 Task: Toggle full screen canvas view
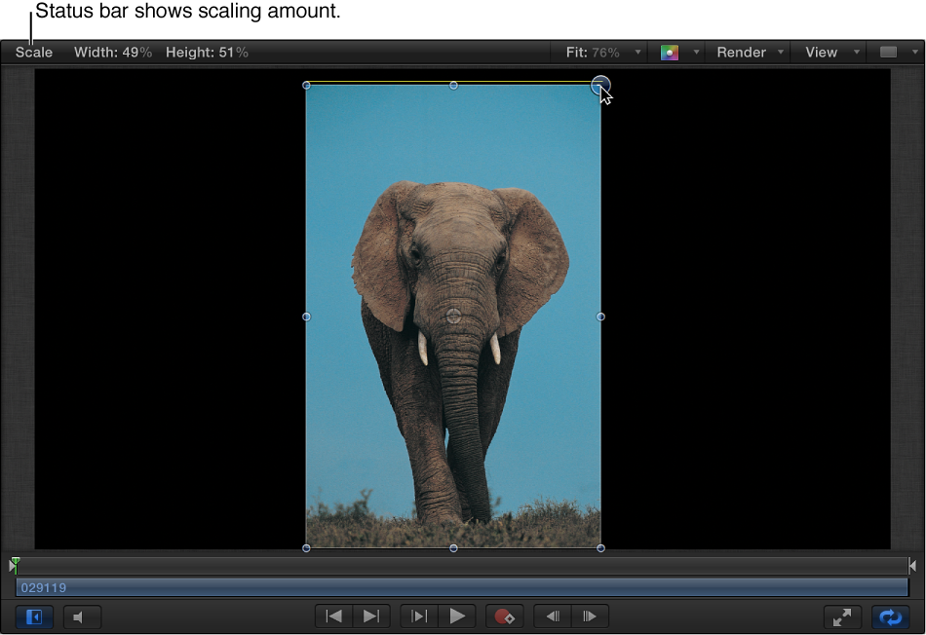[x=842, y=616]
